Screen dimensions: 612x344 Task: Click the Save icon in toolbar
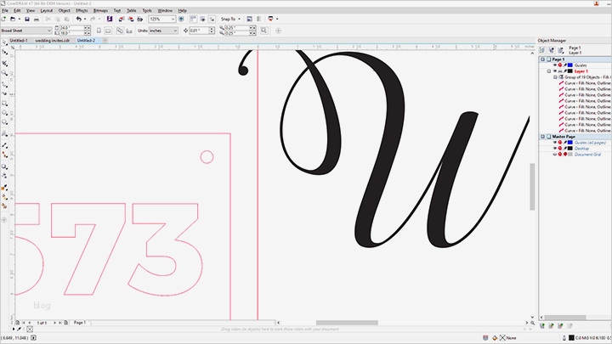26,19
